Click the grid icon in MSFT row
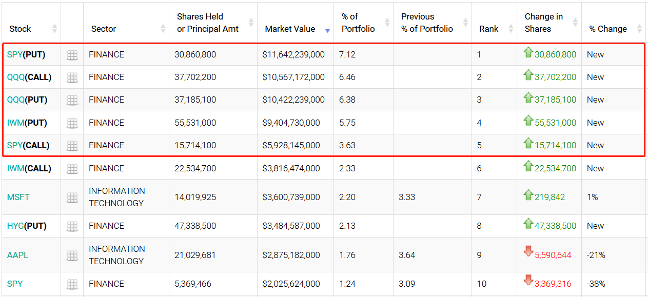This screenshot has width=648, height=297. coord(72,197)
